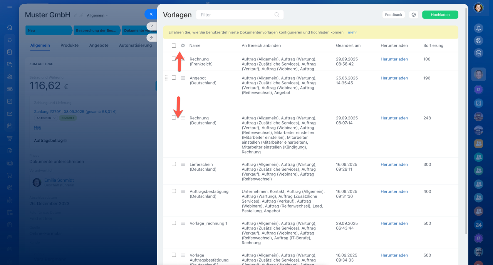Open mail envelope icon in left sidebar
The height and width of the screenshot is (265, 493).
pos(10,114)
